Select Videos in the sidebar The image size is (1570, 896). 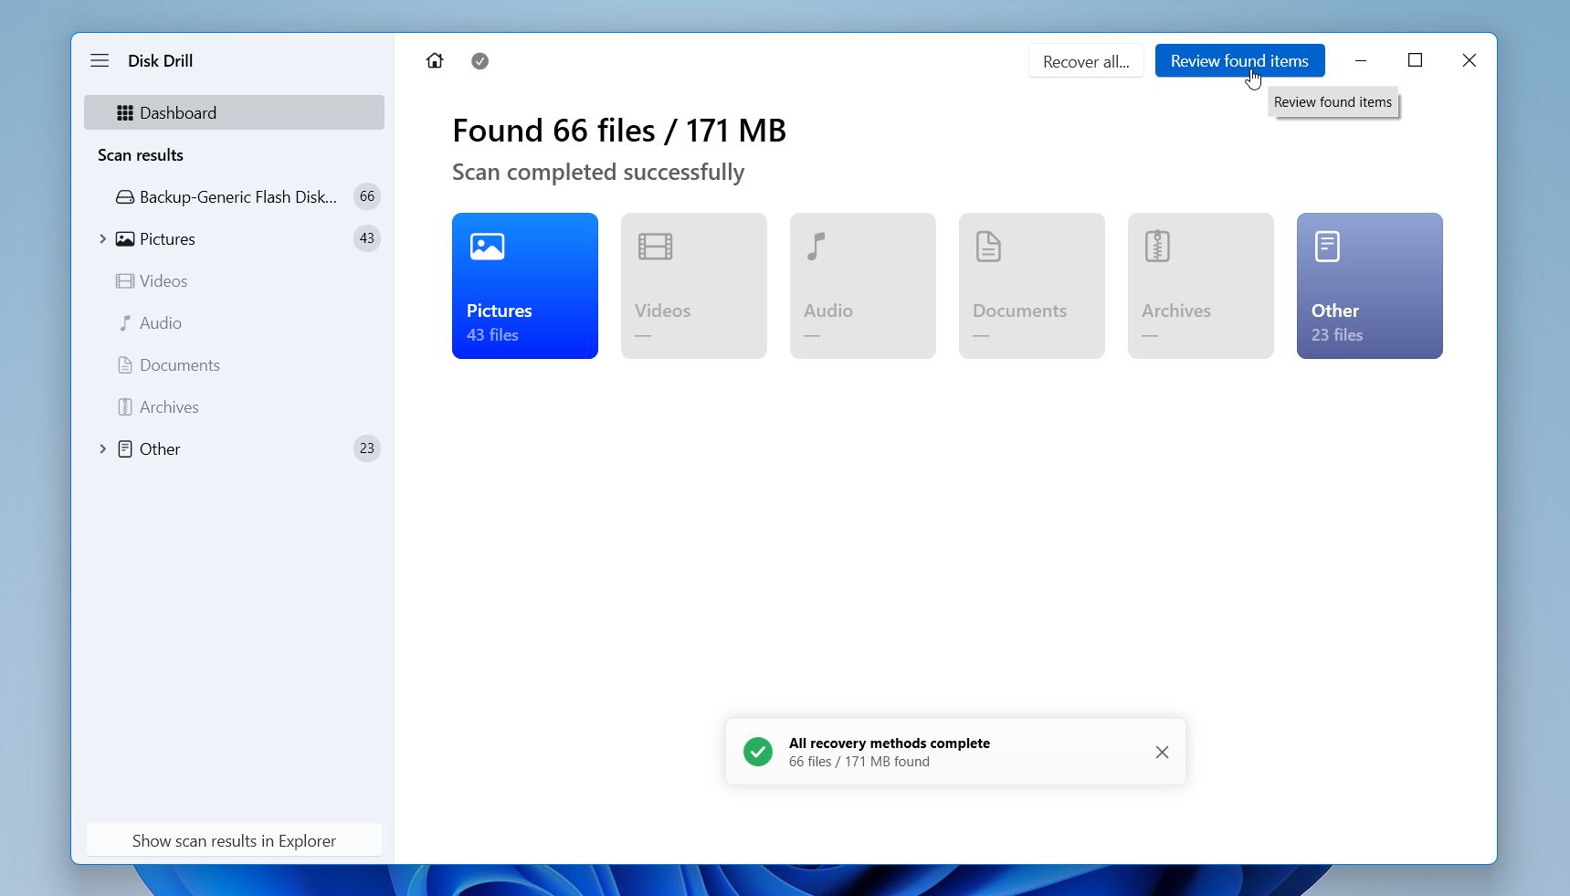(234, 280)
